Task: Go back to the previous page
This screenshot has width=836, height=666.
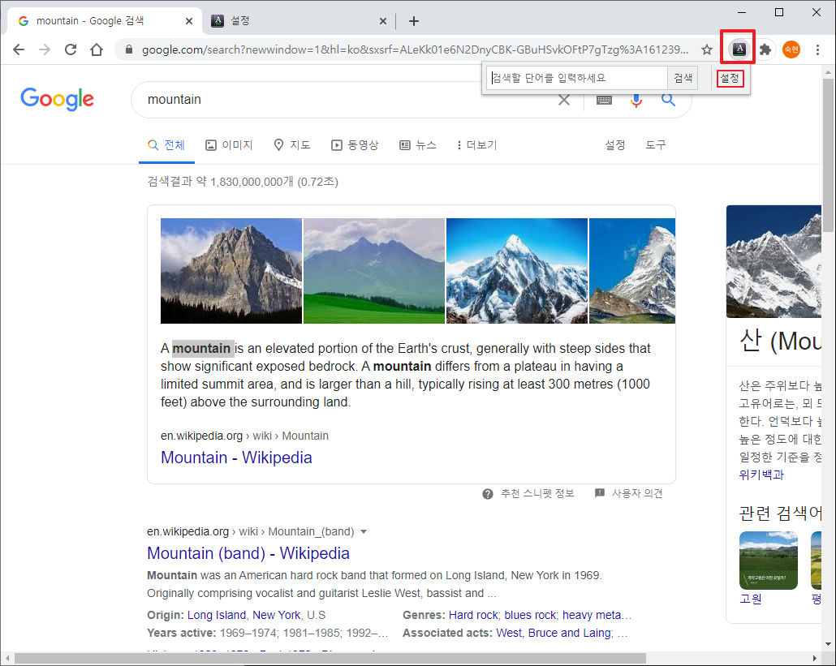Action: [x=19, y=49]
